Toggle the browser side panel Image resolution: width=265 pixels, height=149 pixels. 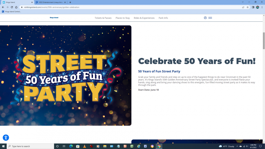click(x=253, y=7)
